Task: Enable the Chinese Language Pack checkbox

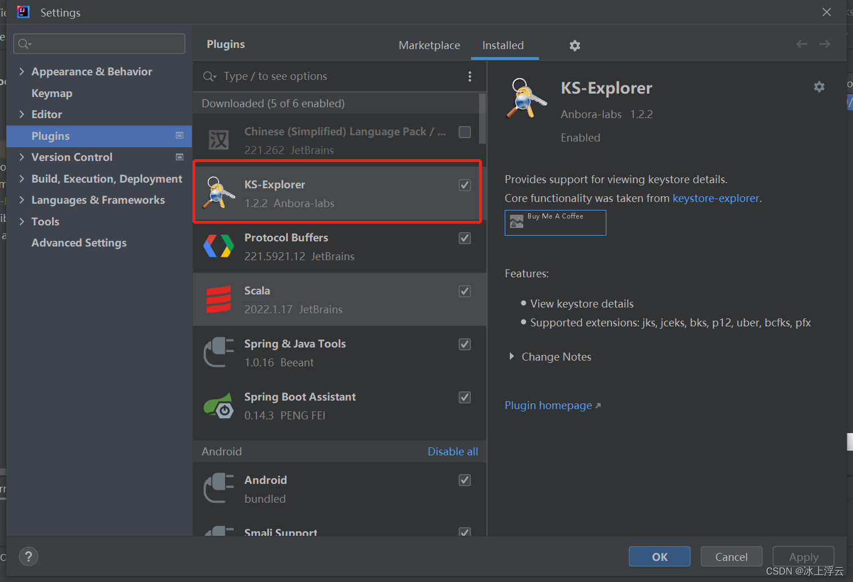Action: 465,132
